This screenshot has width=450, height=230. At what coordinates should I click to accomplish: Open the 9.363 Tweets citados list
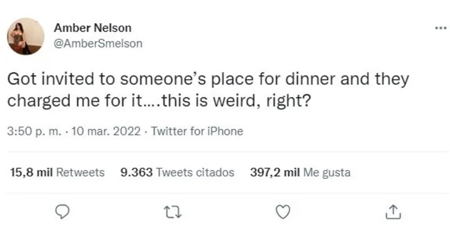point(177,173)
